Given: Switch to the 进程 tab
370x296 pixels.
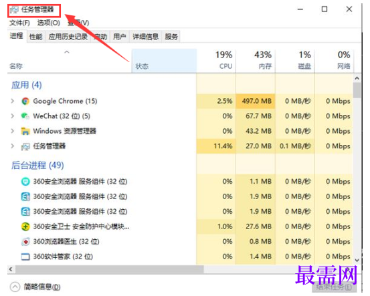Looking at the screenshot, I should click(x=17, y=36).
